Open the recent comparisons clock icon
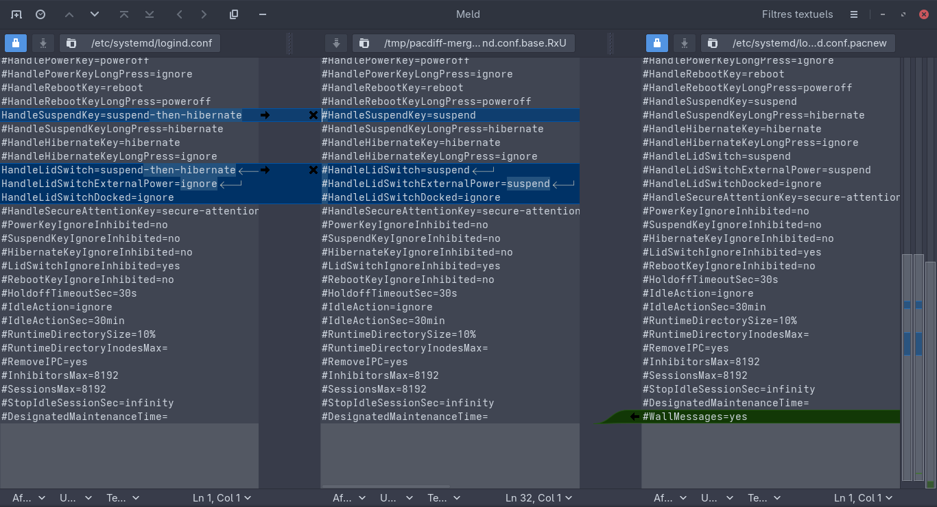The height and width of the screenshot is (507, 937). (x=40, y=14)
